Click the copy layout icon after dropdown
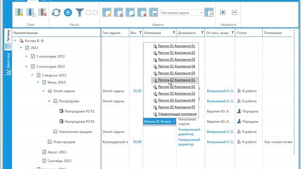This screenshot has width=302, height=169. coord(209,13)
